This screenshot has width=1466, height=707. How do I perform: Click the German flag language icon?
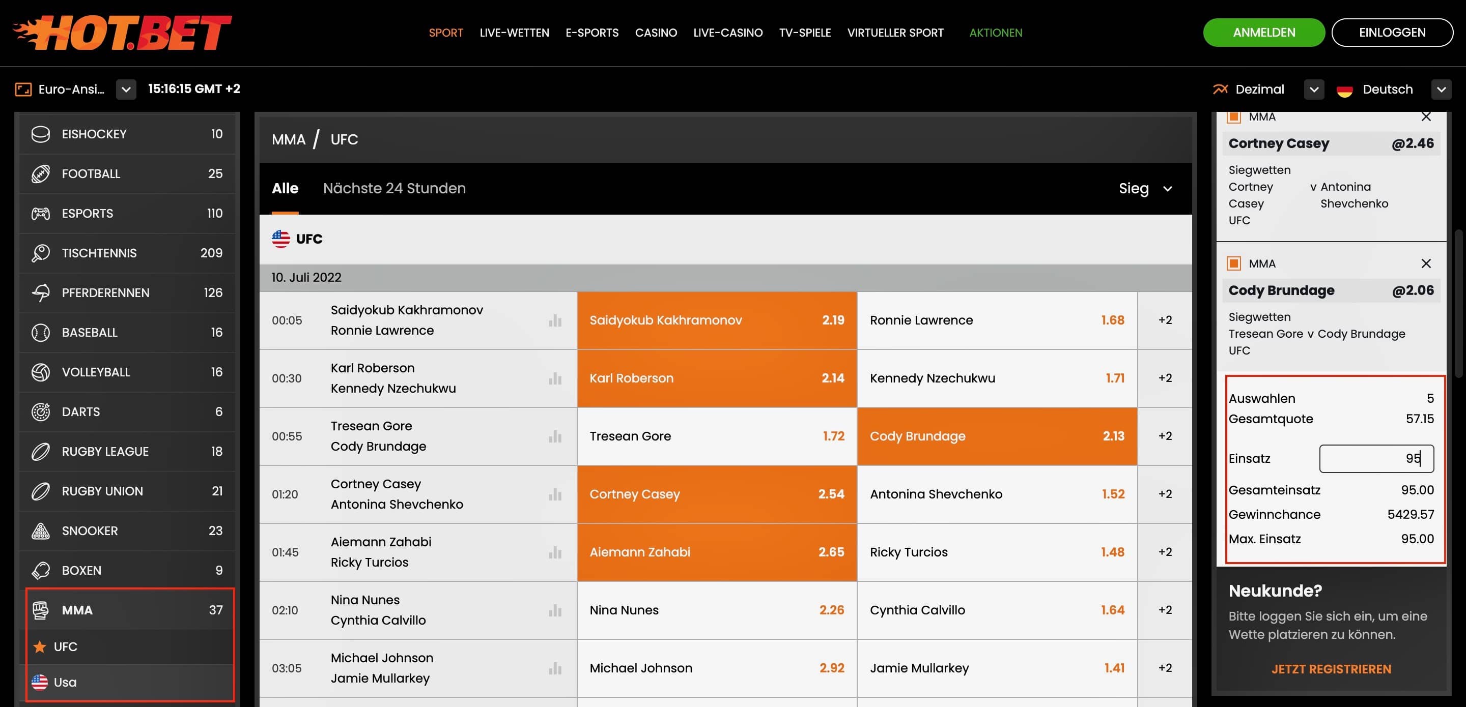pyautogui.click(x=1344, y=90)
